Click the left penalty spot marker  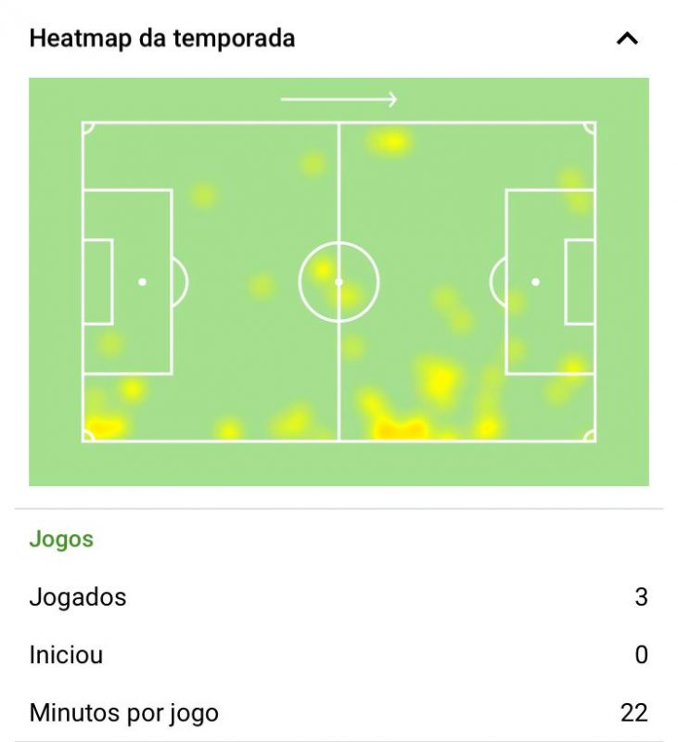pyautogui.click(x=142, y=280)
